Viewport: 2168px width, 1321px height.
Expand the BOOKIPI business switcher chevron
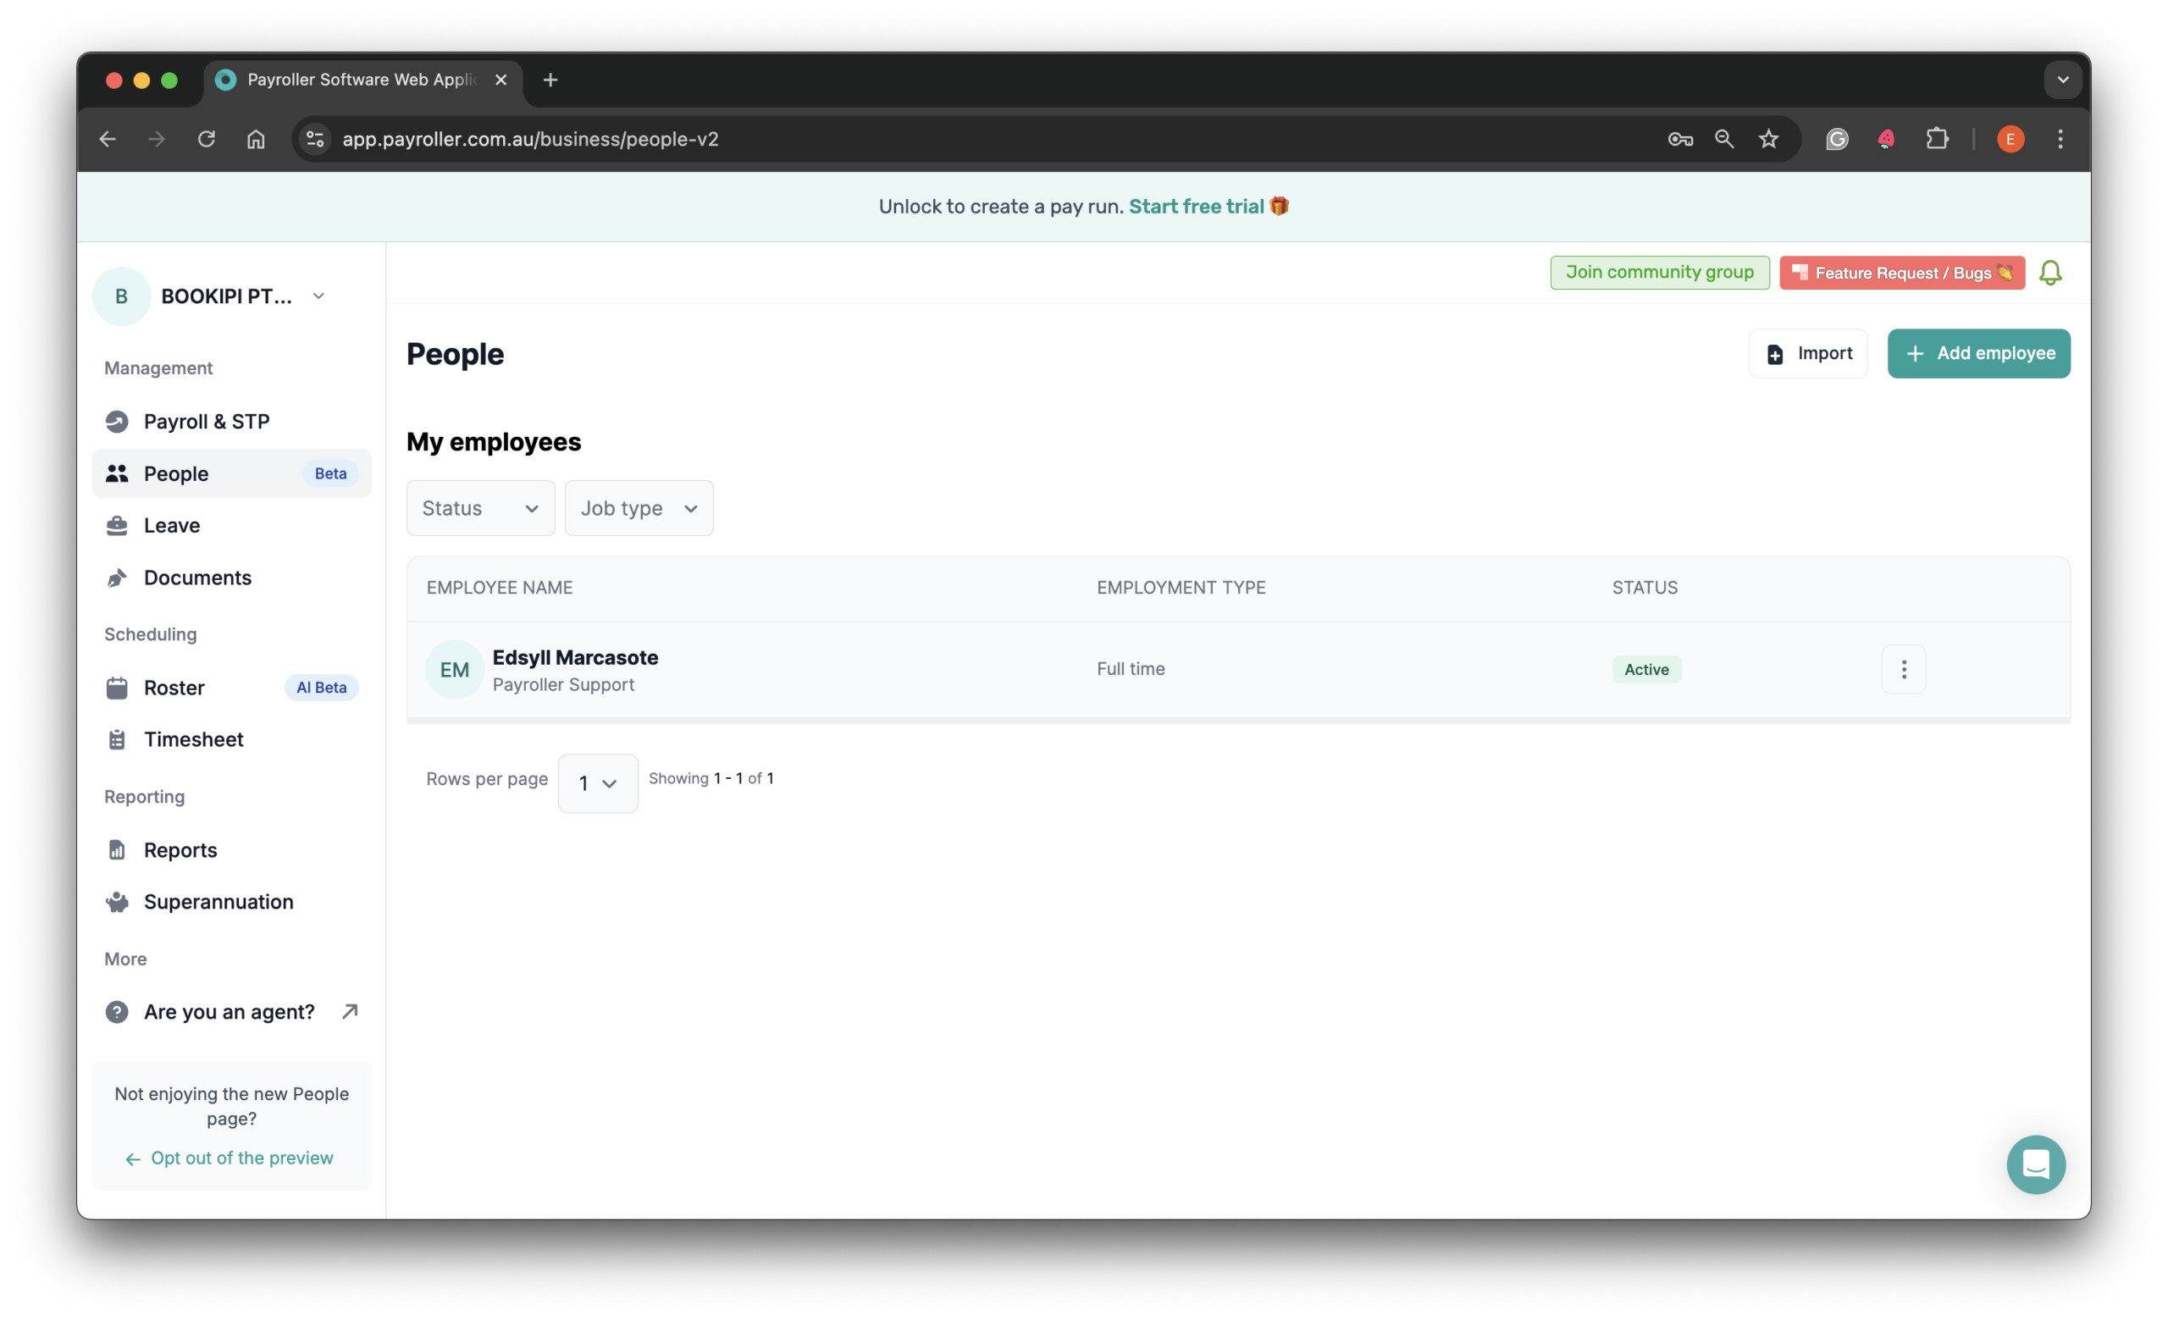click(x=318, y=296)
